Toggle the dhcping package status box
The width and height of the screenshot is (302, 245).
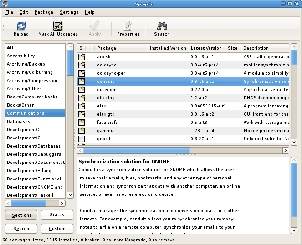(82, 98)
